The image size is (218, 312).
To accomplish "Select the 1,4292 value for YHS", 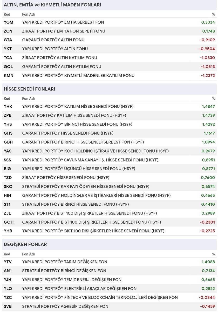I will (208, 124).
